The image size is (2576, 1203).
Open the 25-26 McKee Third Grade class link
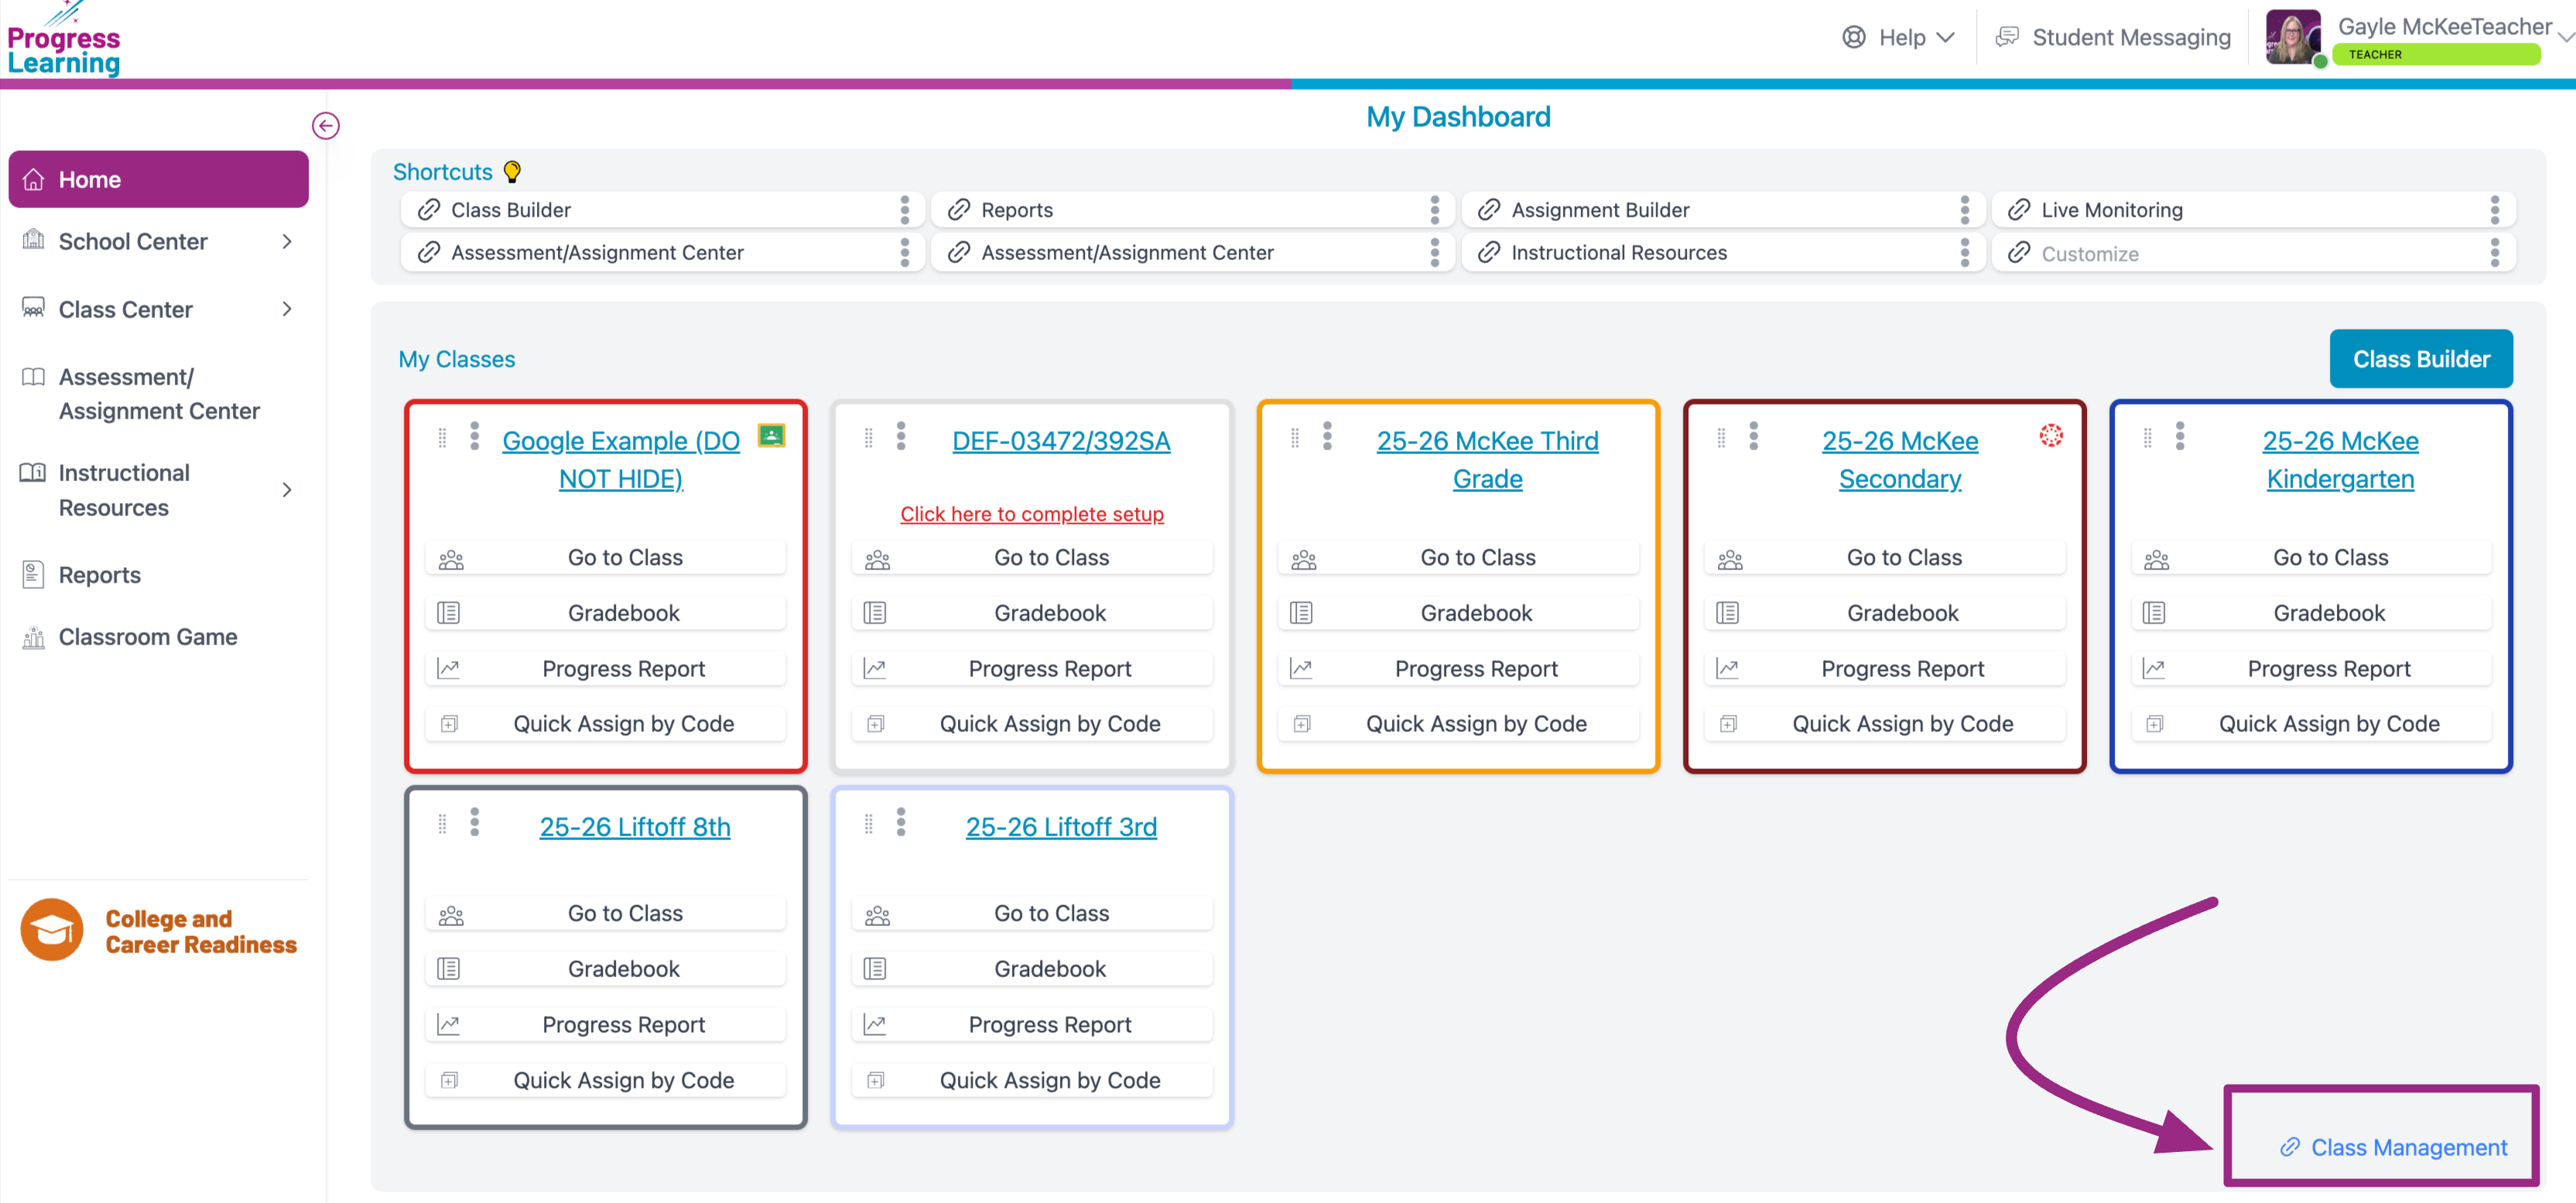(x=1487, y=460)
